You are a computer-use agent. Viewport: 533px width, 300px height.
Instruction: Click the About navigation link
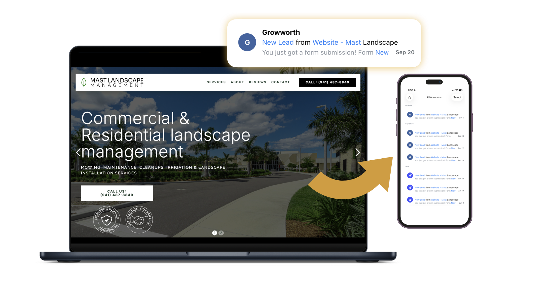click(237, 82)
